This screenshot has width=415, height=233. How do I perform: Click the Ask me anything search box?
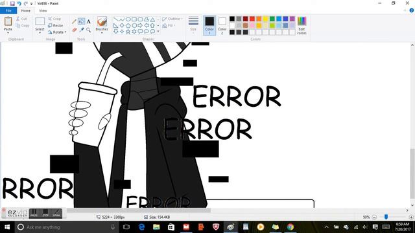(66, 227)
